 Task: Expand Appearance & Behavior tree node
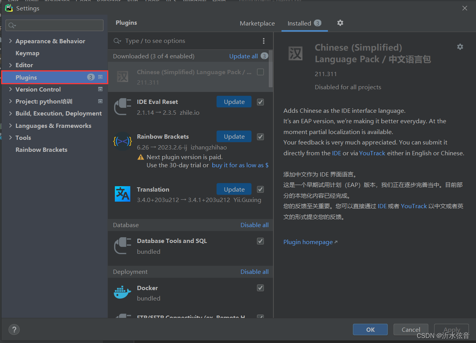pos(10,41)
